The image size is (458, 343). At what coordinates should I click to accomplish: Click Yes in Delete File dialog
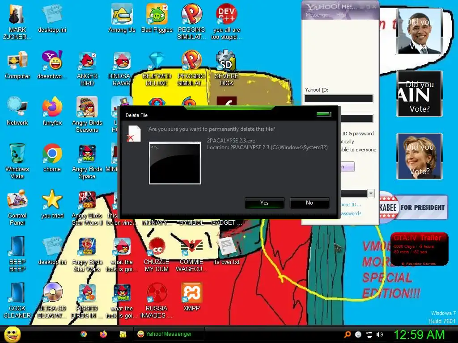click(x=264, y=203)
